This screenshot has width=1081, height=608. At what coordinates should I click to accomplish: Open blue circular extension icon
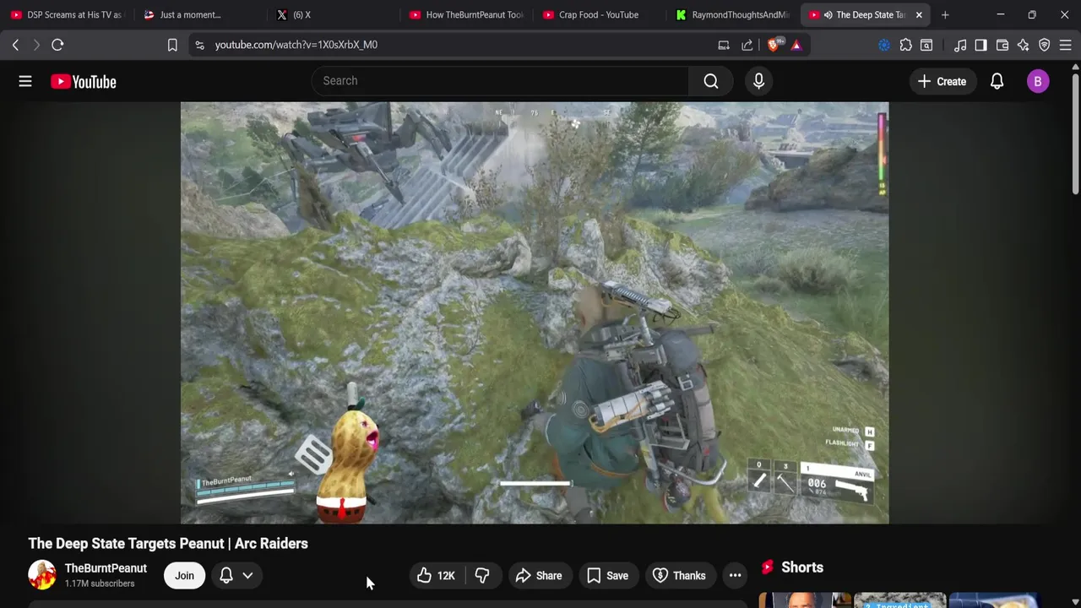884,45
